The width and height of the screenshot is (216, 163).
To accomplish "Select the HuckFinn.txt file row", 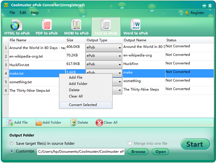I will 37,65.
